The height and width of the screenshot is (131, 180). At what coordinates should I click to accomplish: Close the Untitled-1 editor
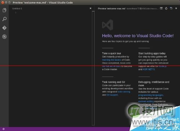(90, 8)
